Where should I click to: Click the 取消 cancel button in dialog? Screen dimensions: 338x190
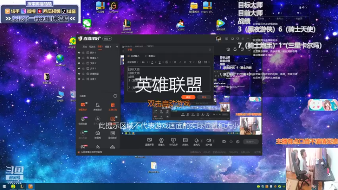204,97
